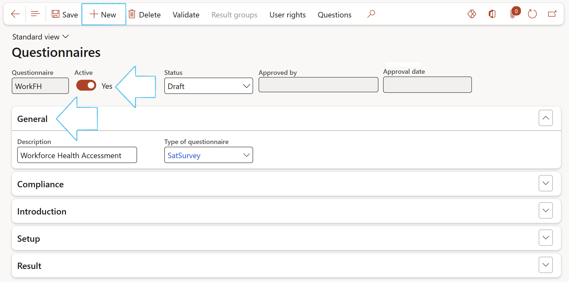Open the Status dropdown showing Draft
This screenshot has height=282, width=570.
[x=208, y=86]
